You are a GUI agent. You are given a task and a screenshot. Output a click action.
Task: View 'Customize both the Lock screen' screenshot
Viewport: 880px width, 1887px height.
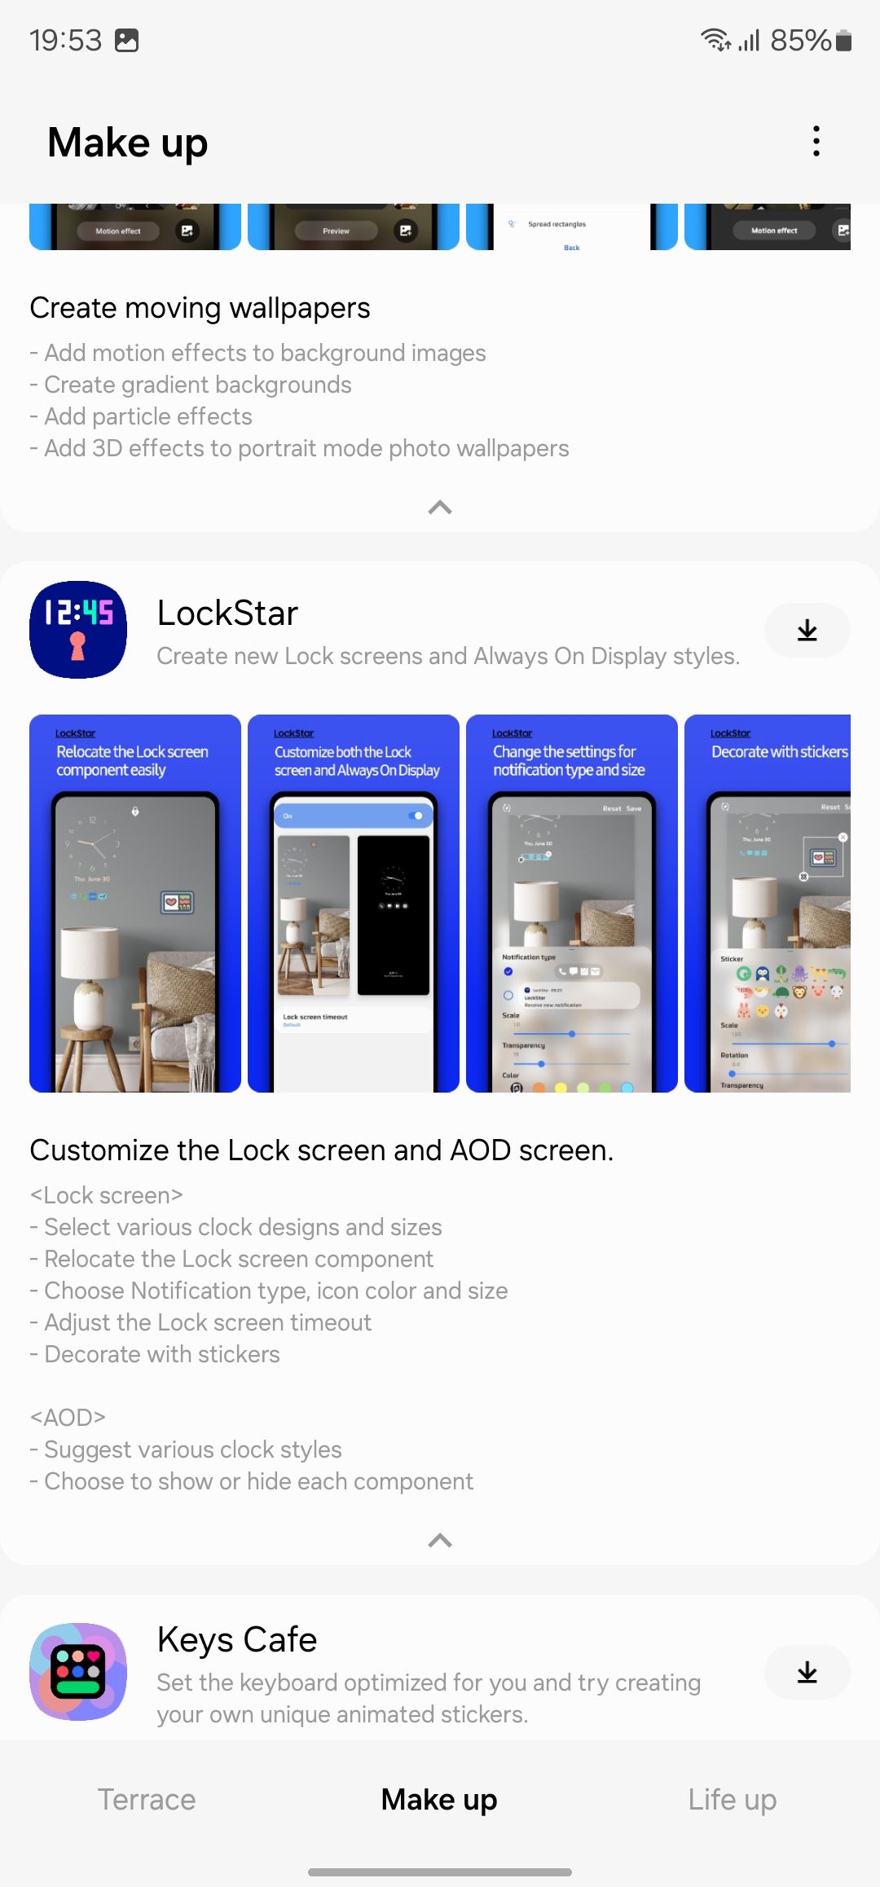354,904
